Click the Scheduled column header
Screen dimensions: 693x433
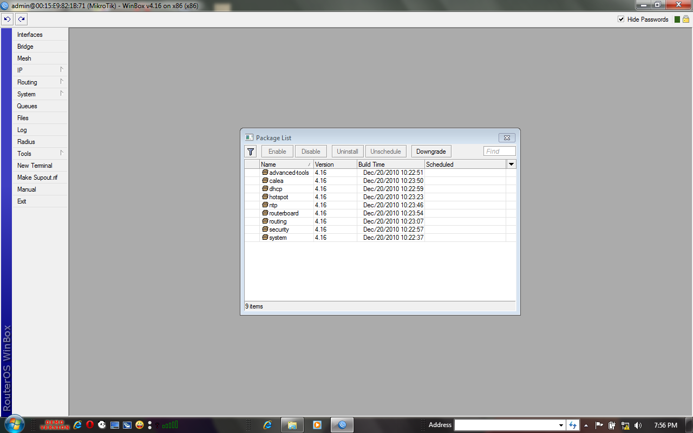coord(466,164)
